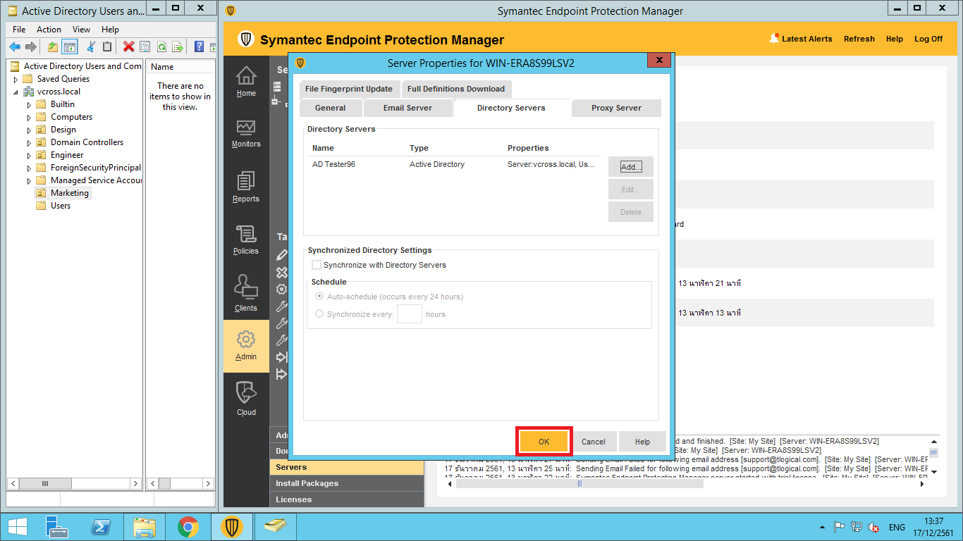
Task: Expand the Domain Controllers tree node
Action: coord(30,142)
